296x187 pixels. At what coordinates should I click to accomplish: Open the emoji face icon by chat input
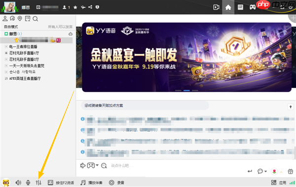[104, 166]
